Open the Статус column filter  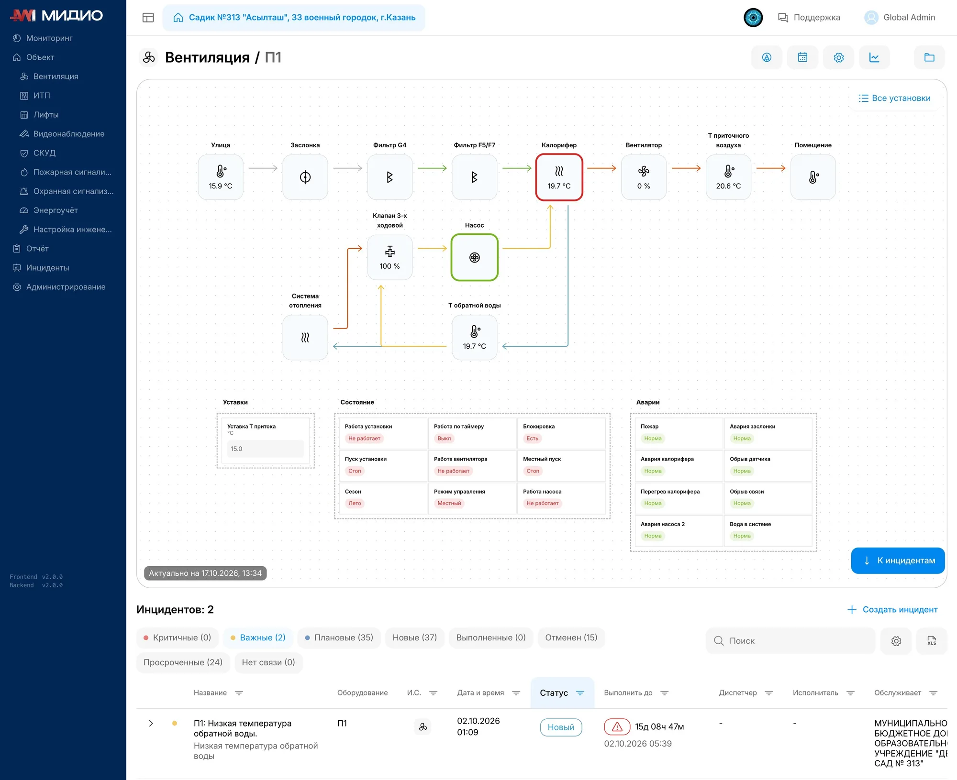(580, 693)
